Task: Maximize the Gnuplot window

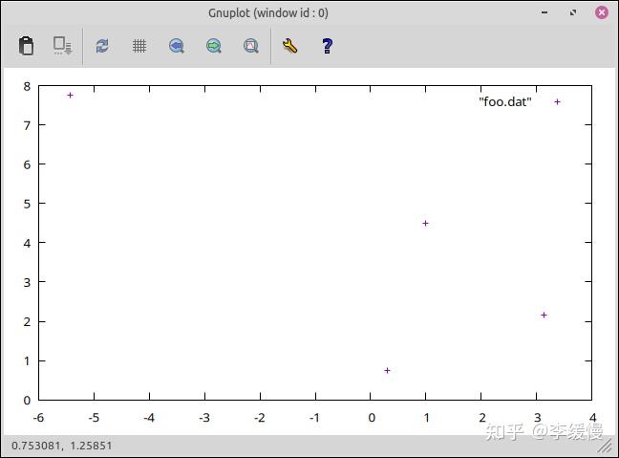Action: pos(573,12)
